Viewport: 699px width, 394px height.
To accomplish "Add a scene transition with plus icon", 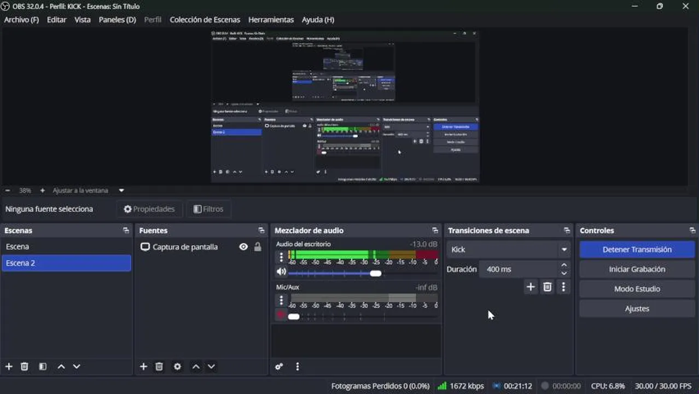I will click(531, 287).
